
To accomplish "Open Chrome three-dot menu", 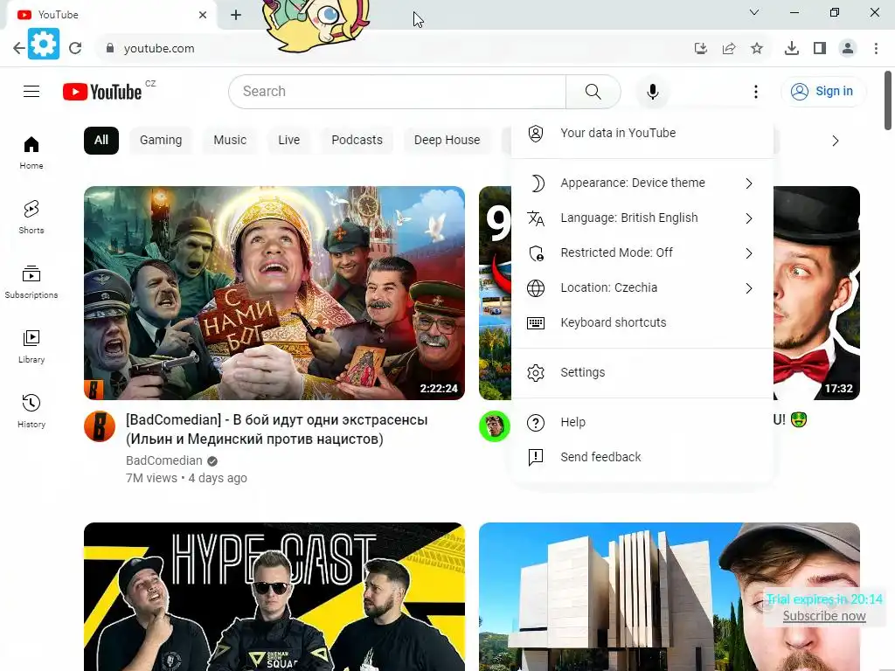I will click(876, 49).
